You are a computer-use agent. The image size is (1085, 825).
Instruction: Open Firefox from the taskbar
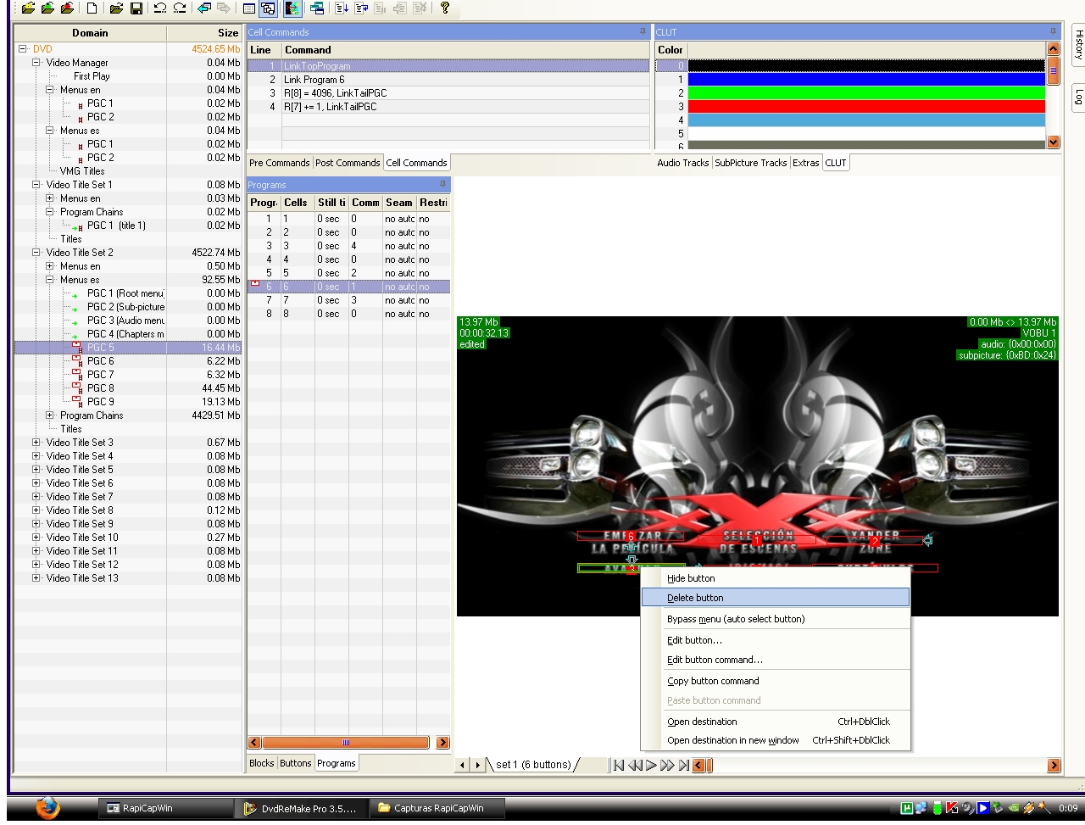point(47,807)
